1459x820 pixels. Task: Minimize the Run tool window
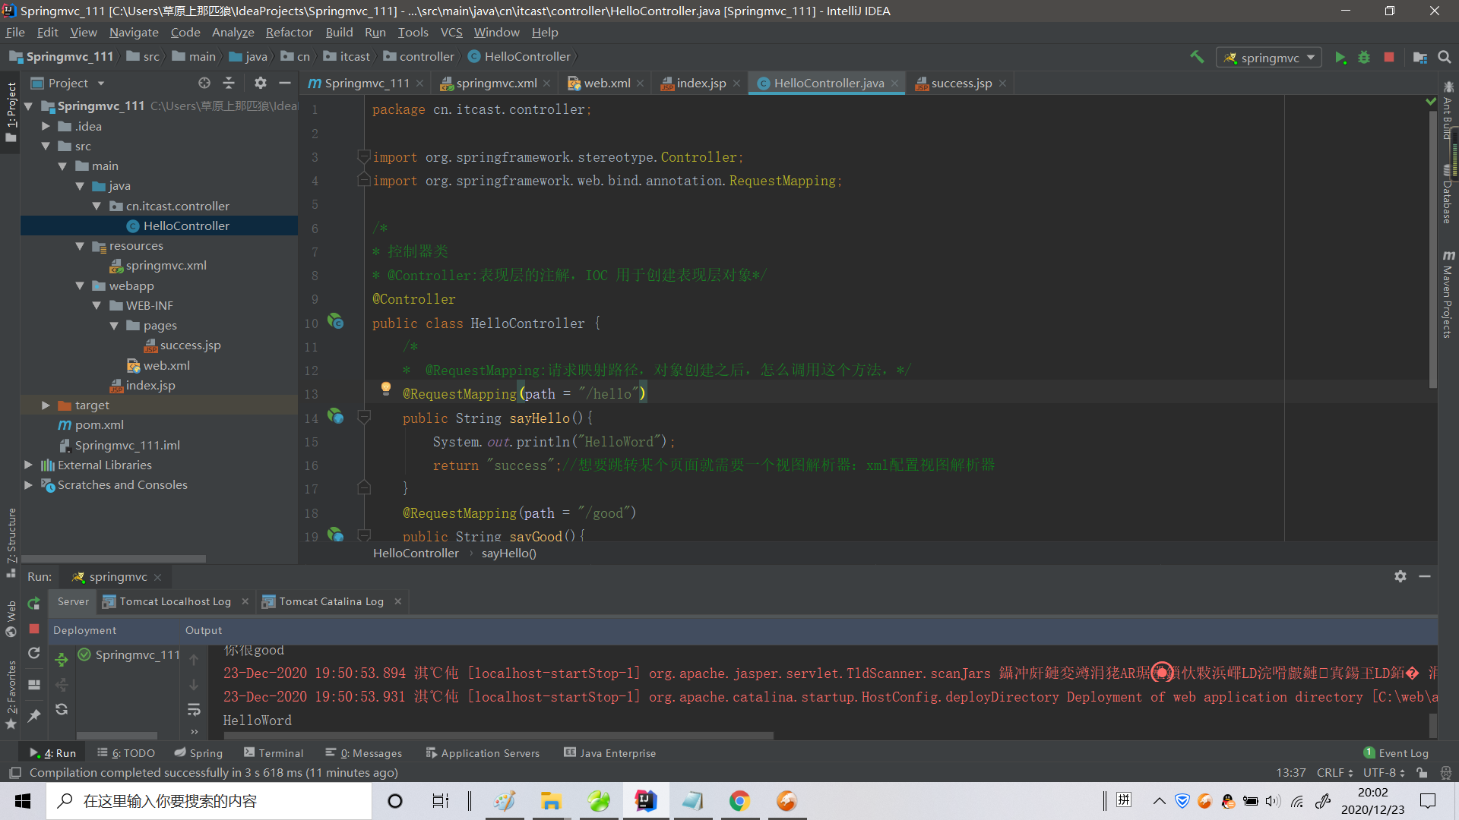pos(1425,576)
